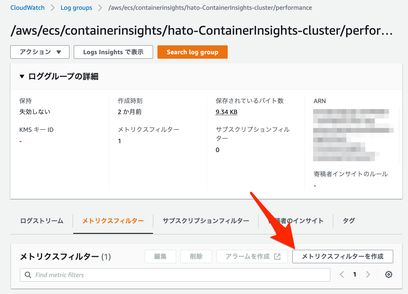Click the 削除 button
This screenshot has width=408, height=294.
click(x=196, y=256)
